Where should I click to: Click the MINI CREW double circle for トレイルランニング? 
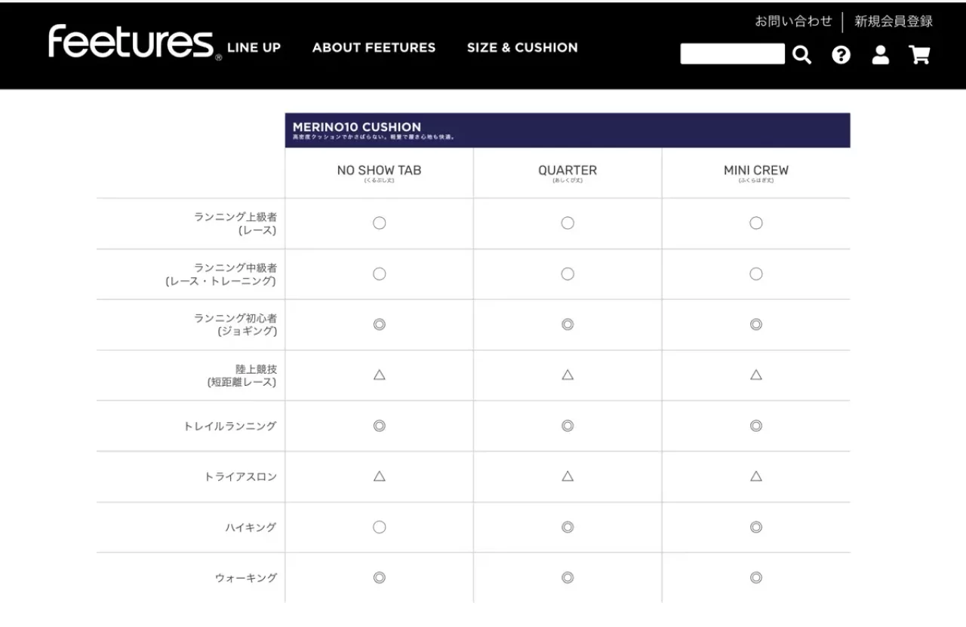pyautogui.click(x=755, y=426)
